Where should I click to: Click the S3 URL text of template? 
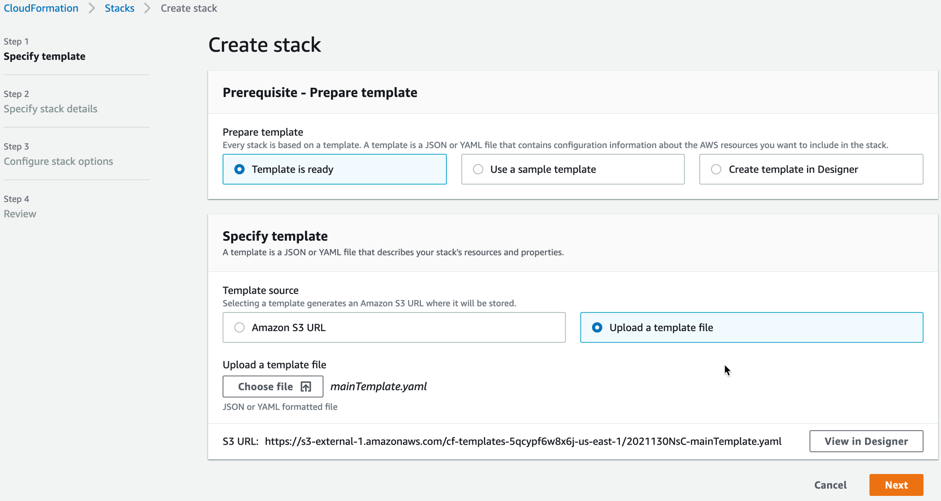pos(523,441)
